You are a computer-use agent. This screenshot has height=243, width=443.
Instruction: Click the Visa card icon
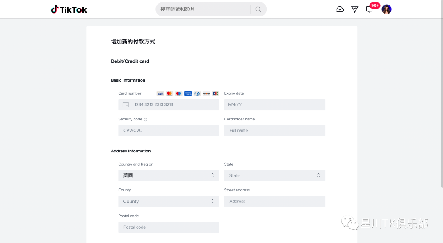coord(160,93)
